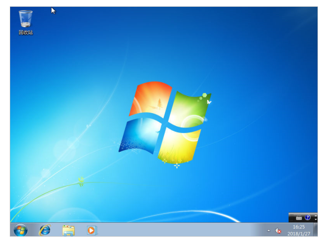This screenshot has height=243, width=329.
Task: Open the Recycle Bin (回收站) desktop icon
Action: click(x=25, y=22)
